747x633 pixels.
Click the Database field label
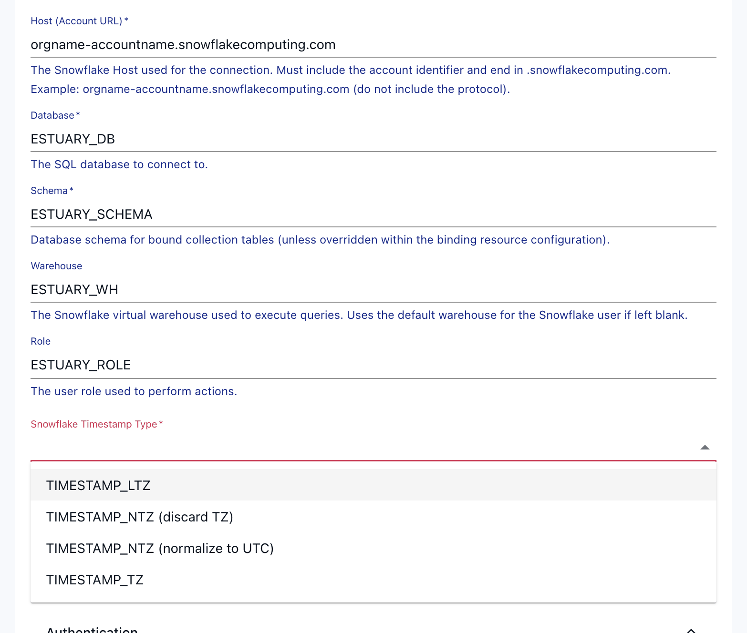[x=55, y=115]
